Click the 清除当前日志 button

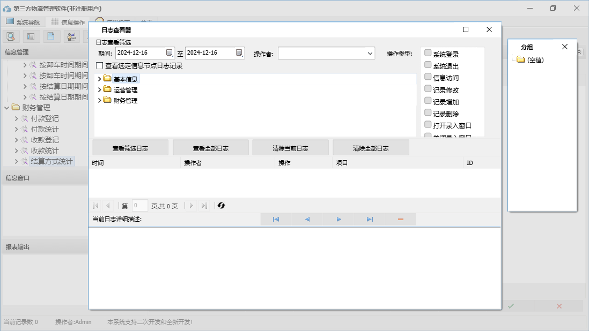[290, 148]
